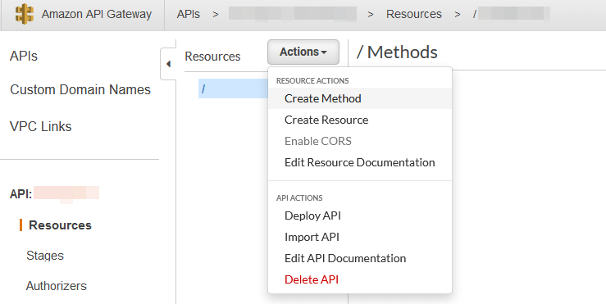Select the root / resource in tree
The height and width of the screenshot is (304, 606).
click(233, 88)
